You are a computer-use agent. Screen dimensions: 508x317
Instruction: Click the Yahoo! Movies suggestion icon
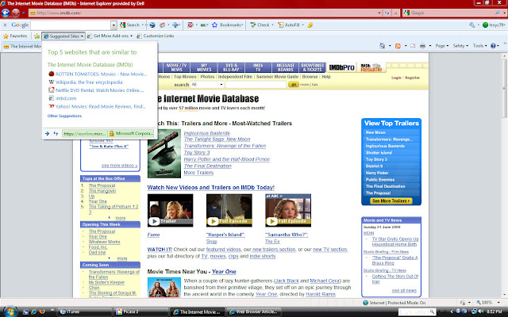[52, 105]
